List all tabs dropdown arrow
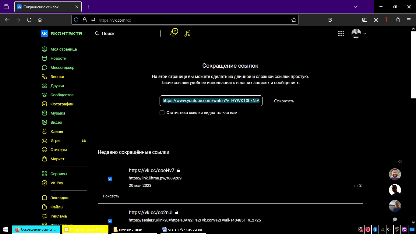The height and width of the screenshot is (234, 416). click(x=356, y=7)
